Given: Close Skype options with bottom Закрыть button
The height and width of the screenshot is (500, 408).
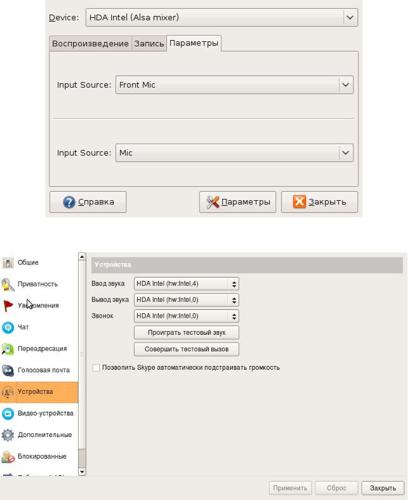Looking at the screenshot, I should point(383,488).
